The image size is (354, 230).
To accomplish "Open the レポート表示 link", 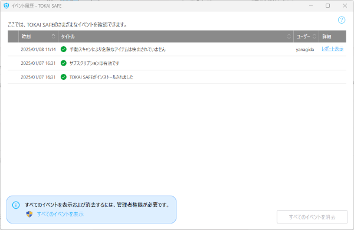I will point(332,49).
